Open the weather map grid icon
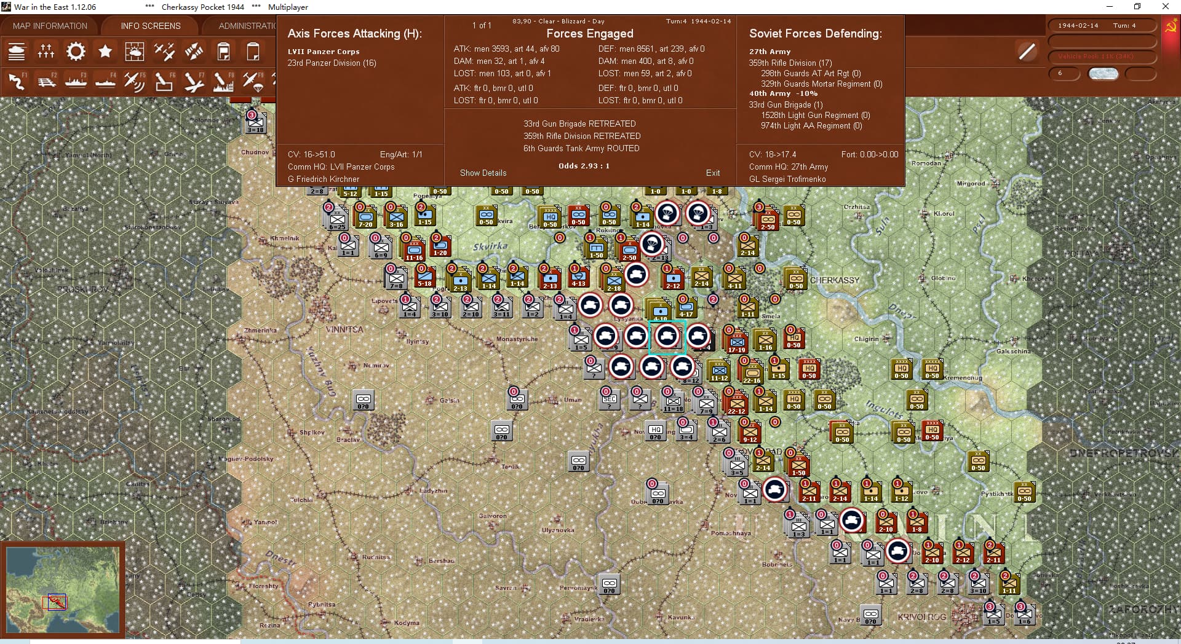 point(135,52)
